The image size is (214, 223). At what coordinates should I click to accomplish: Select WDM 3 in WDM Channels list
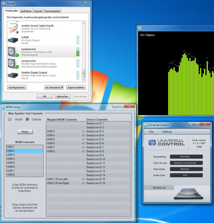[25, 155]
